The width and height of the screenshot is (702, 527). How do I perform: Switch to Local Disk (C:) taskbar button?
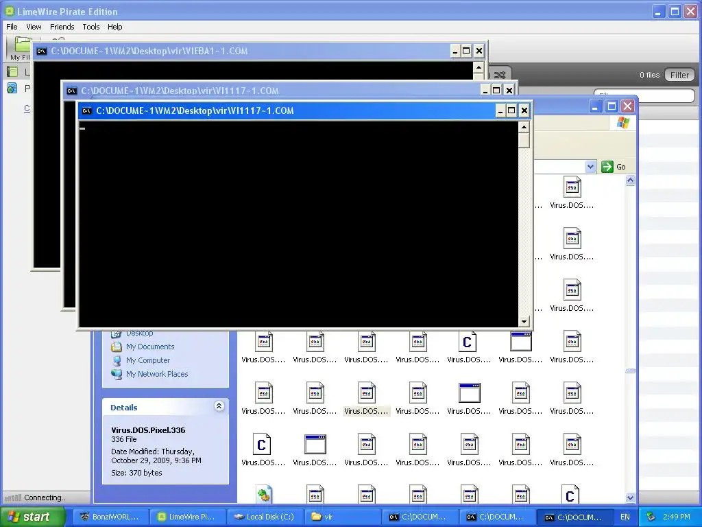pos(265,517)
